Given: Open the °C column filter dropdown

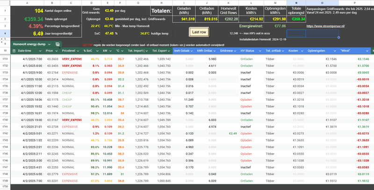Looking at the screenshot, I should [x=122, y=51].
